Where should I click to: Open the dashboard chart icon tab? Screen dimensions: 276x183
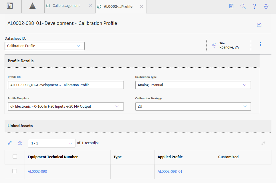click(x=10, y=6)
